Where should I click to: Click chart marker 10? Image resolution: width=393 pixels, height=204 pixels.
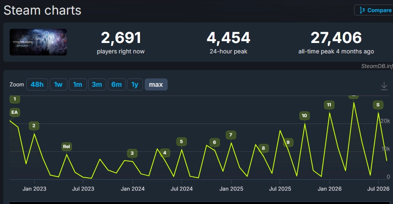click(x=304, y=116)
